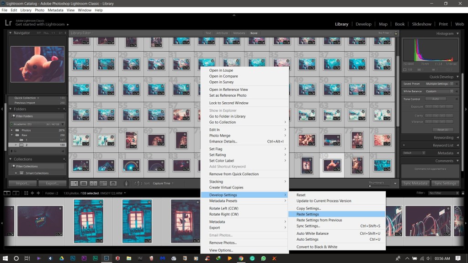Click the sort direction A-Z icon
This screenshot has width=468, height=263.
[x=138, y=183]
